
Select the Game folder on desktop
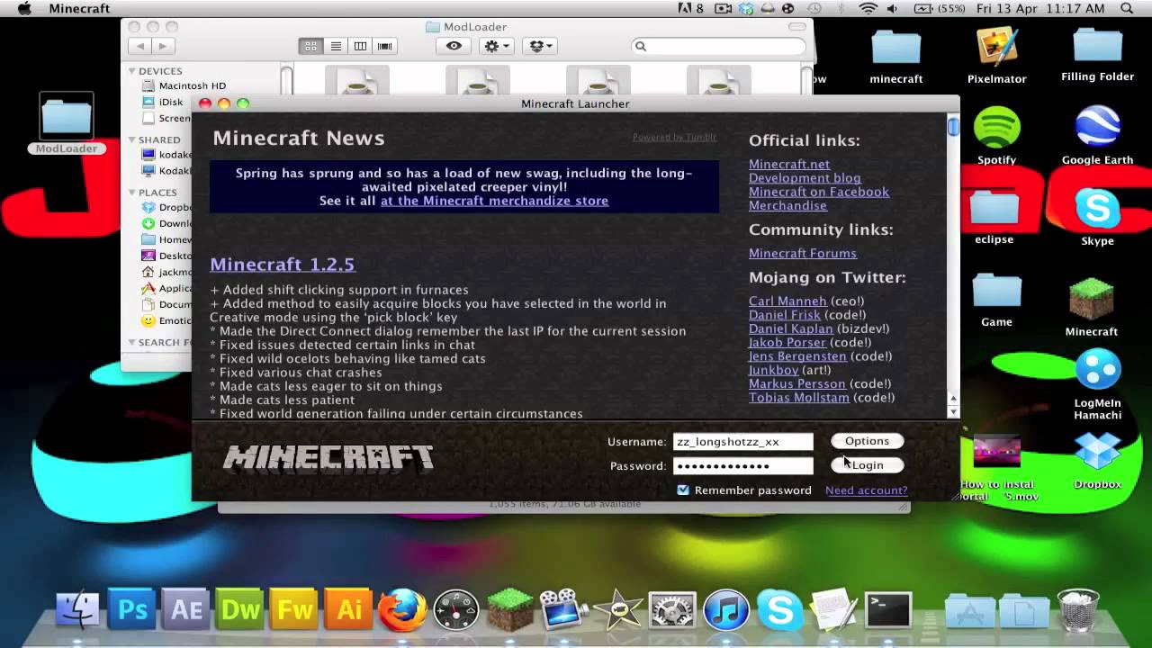pyautogui.click(x=996, y=291)
